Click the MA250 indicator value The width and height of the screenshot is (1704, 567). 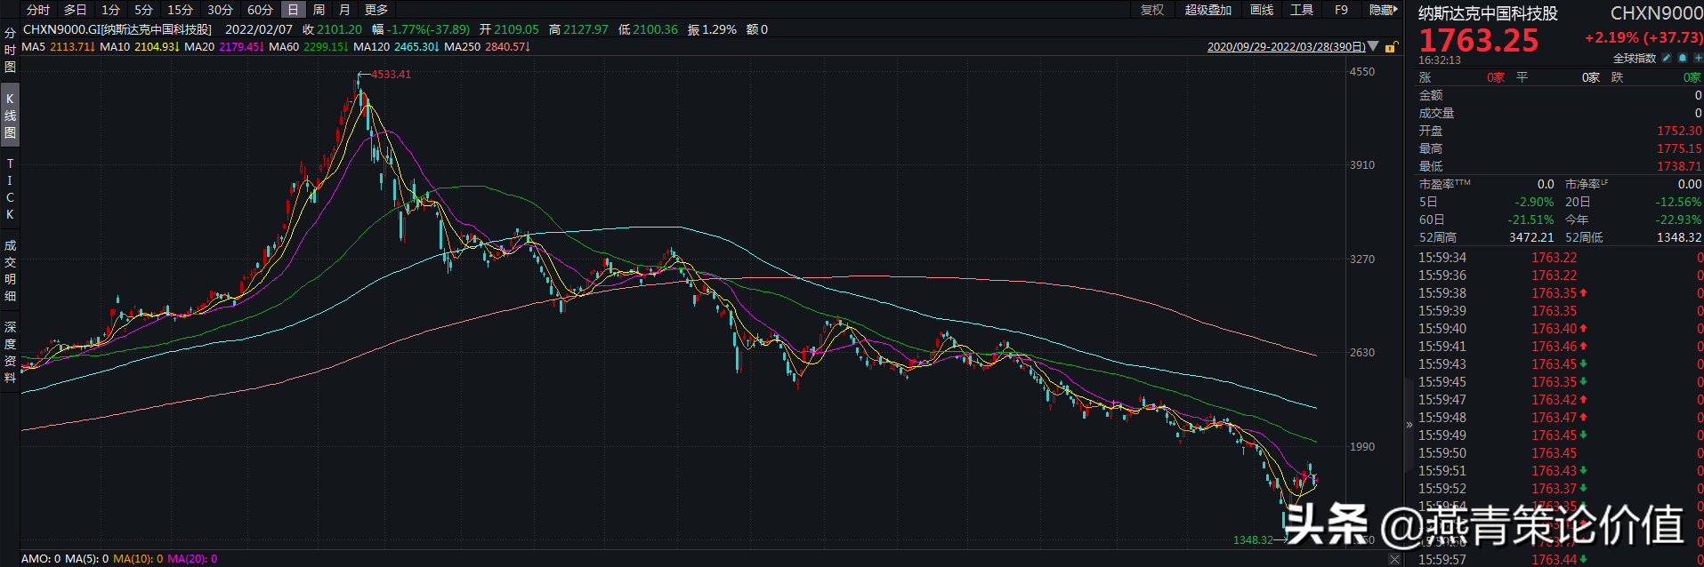[x=507, y=47]
